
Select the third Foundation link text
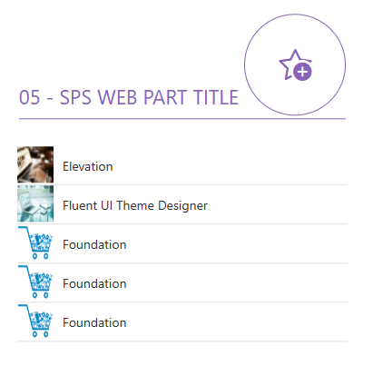[94, 322]
